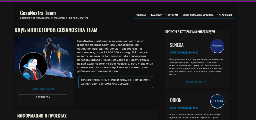The image size is (256, 120).
Task: Click the Senexa round logo
Action: coord(217,46)
